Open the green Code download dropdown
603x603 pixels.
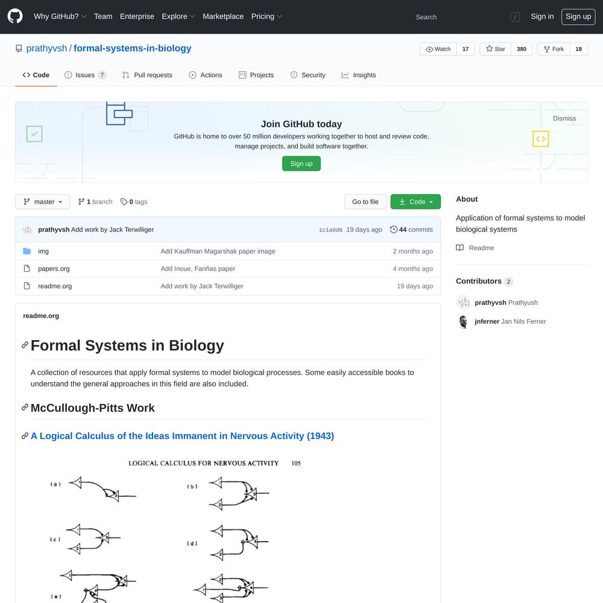415,201
